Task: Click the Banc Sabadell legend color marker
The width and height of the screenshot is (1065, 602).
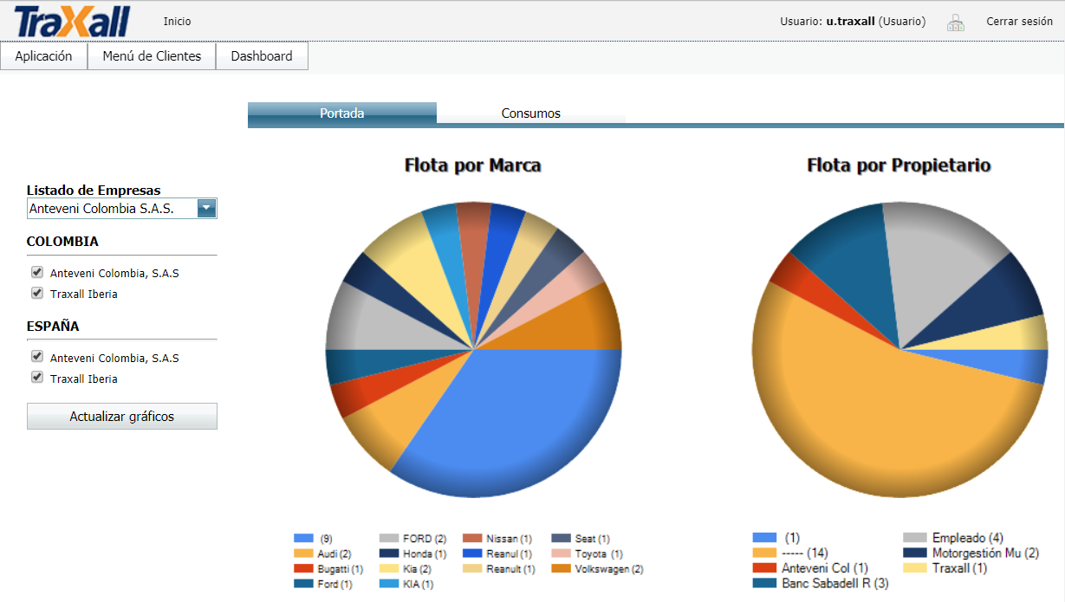Action: pos(764,584)
